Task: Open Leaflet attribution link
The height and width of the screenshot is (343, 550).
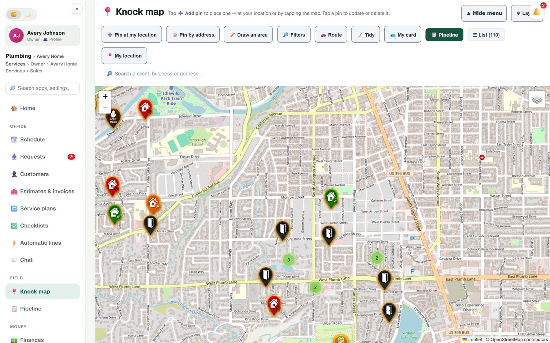Action: [472, 339]
